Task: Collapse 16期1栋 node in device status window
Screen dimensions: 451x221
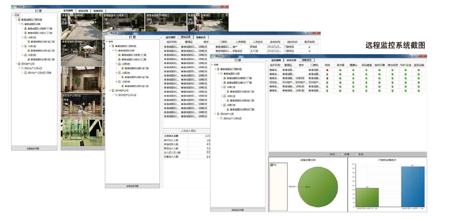Action: tap(222, 87)
